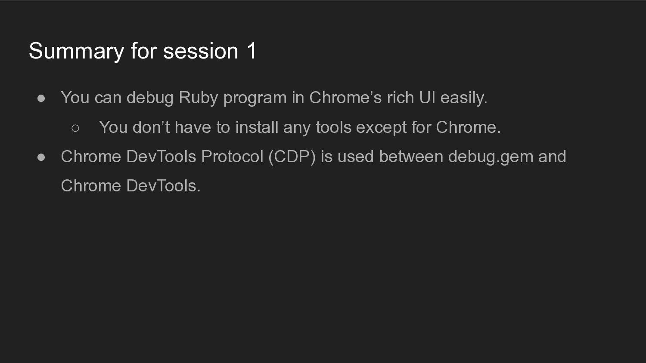Select the number "1" in the title
Screen dimensions: 646x363
(252, 51)
